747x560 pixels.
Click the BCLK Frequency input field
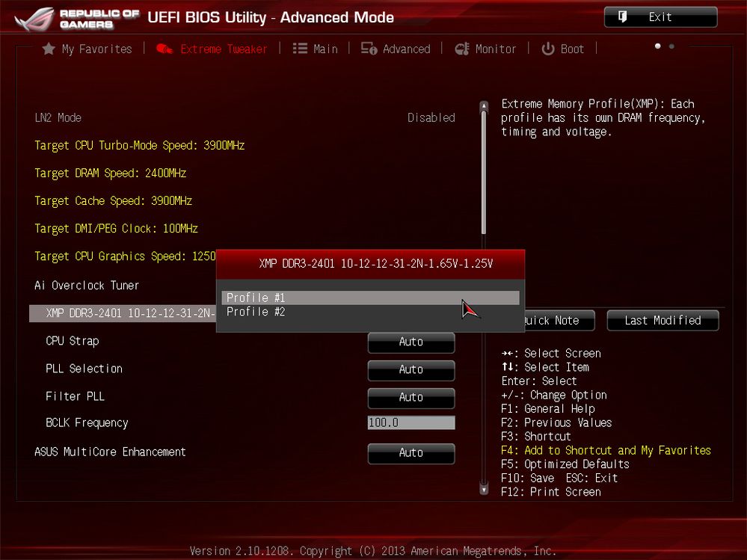[x=411, y=423]
